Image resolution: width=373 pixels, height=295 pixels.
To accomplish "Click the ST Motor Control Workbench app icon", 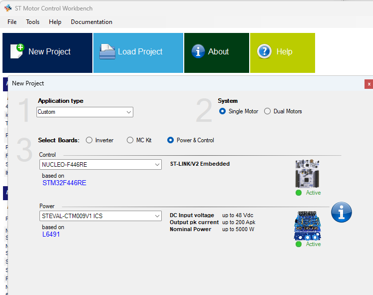I will pyautogui.click(x=8, y=8).
